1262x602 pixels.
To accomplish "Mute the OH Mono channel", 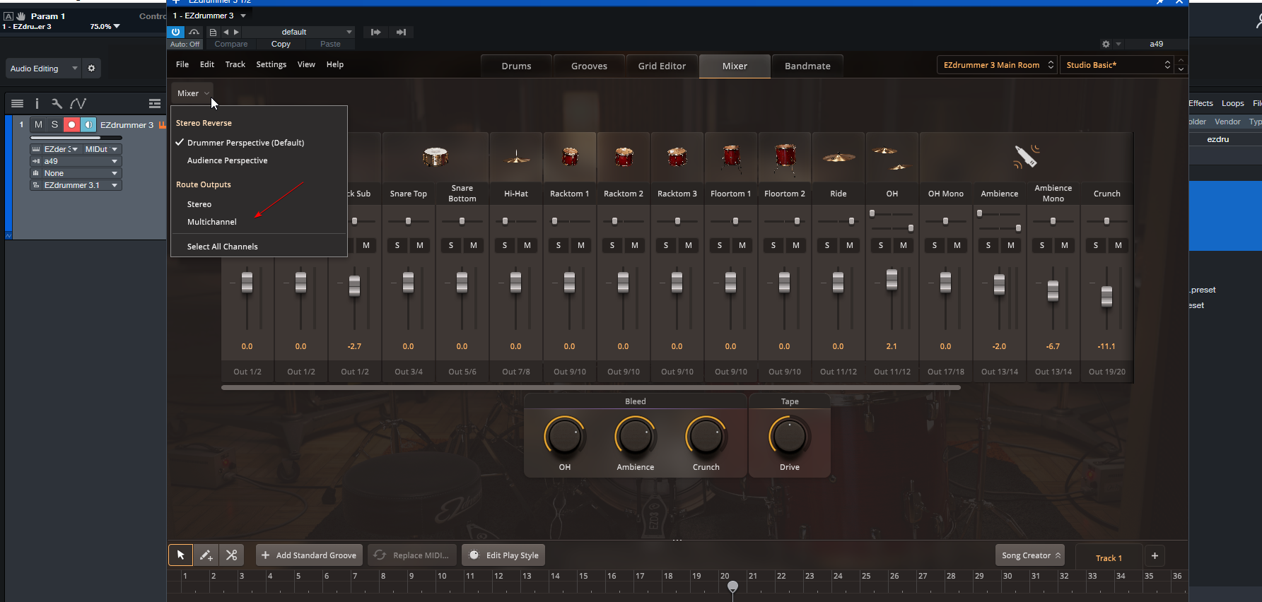I will [x=957, y=245].
